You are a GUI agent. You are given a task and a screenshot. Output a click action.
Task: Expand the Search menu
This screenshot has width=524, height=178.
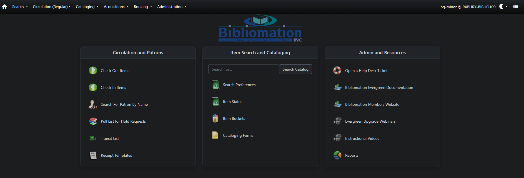click(20, 7)
